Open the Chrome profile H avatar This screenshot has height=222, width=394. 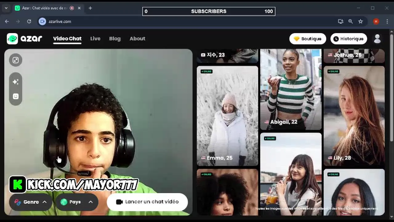pos(376,21)
